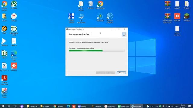Viewport: 193px width, 108px height.
Task: Select the AIMP player desktop shortcut
Action: click(4, 30)
